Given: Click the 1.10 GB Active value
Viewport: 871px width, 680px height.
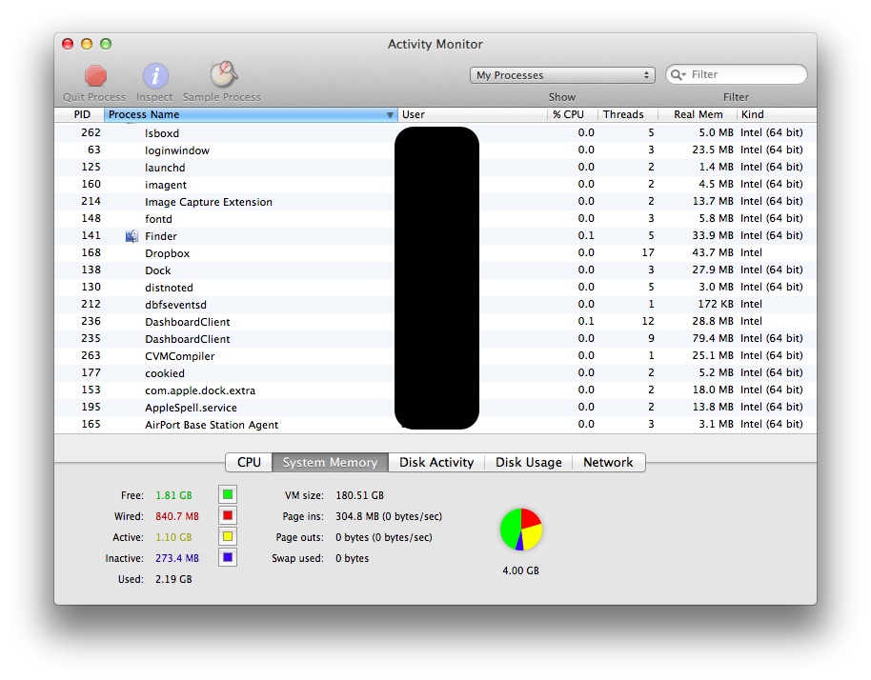Looking at the screenshot, I should (173, 537).
